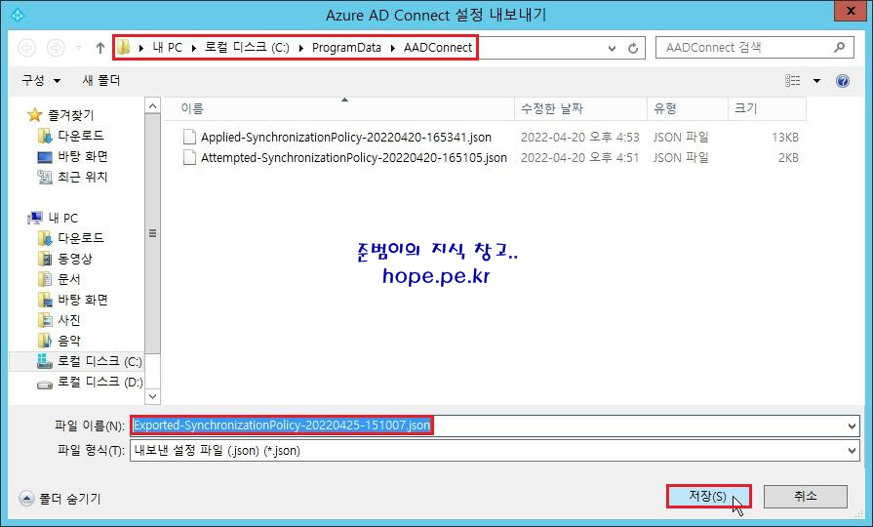
Task: Click navigation pane scroll down arrow
Action: (152, 396)
